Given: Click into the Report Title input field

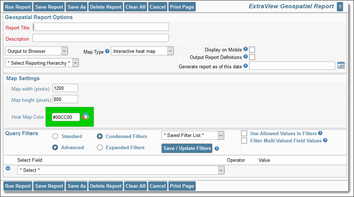Looking at the screenshot, I should coord(100,27).
